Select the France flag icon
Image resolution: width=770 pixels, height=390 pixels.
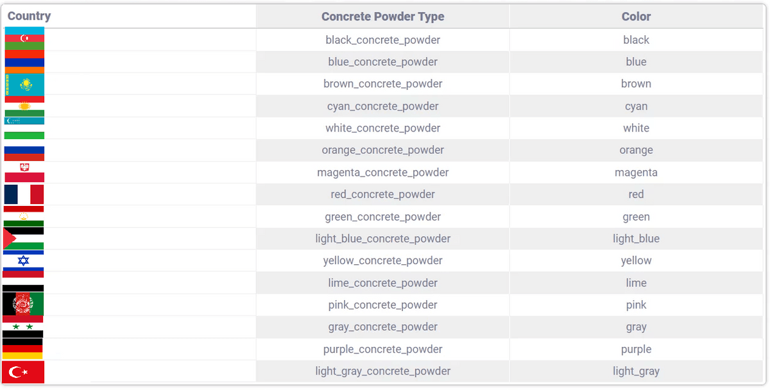click(x=24, y=194)
